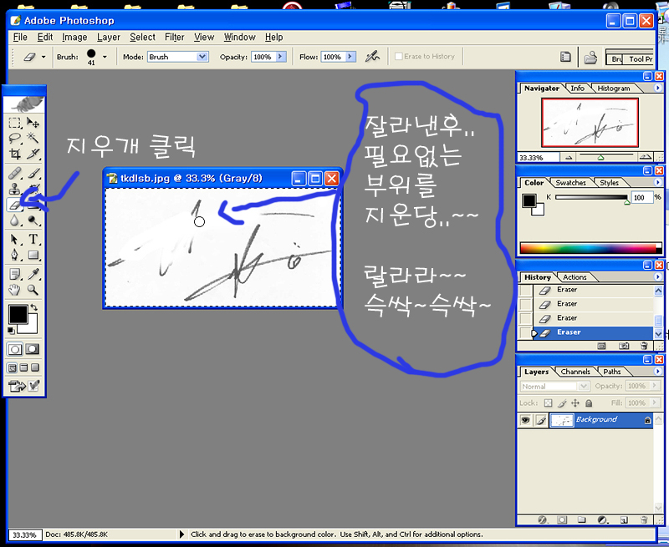The width and height of the screenshot is (669, 547).
Task: Expand the Opacity slider arrow
Action: pyautogui.click(x=281, y=57)
